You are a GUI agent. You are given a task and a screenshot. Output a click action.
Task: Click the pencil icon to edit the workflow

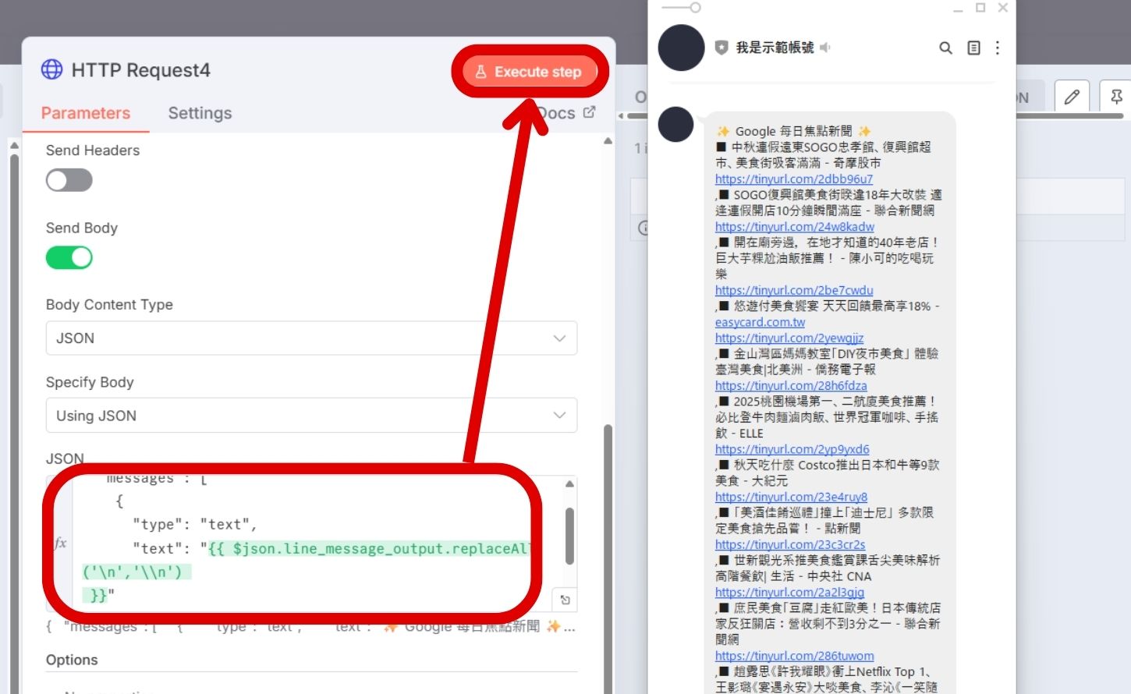(1072, 96)
